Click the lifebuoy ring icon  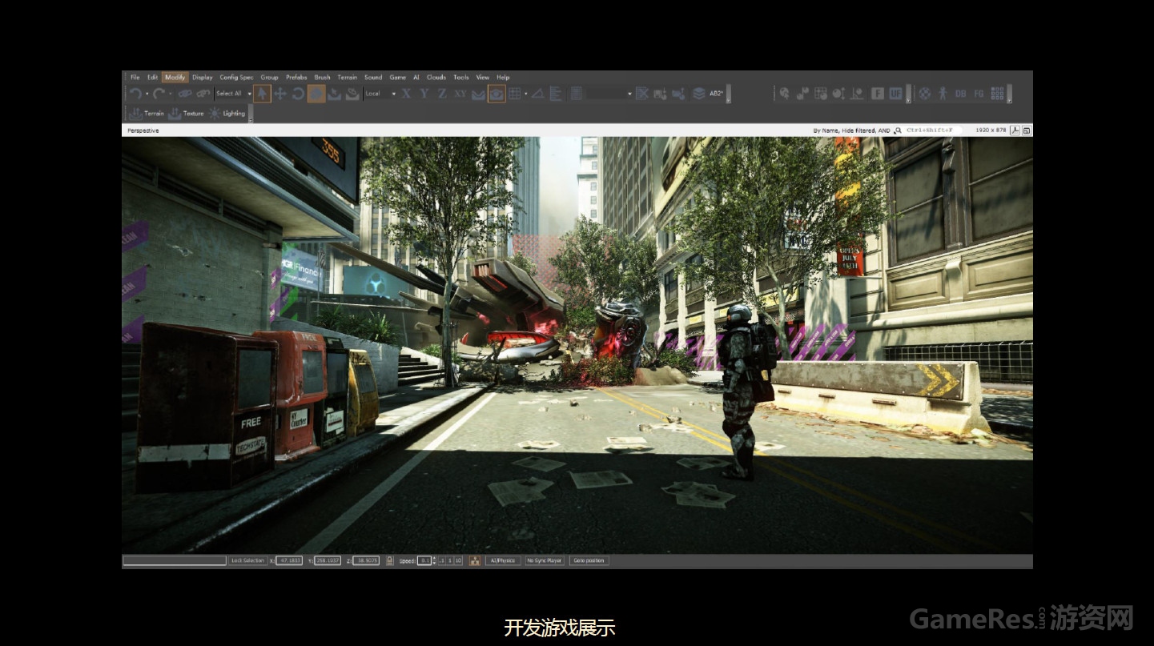pos(924,94)
